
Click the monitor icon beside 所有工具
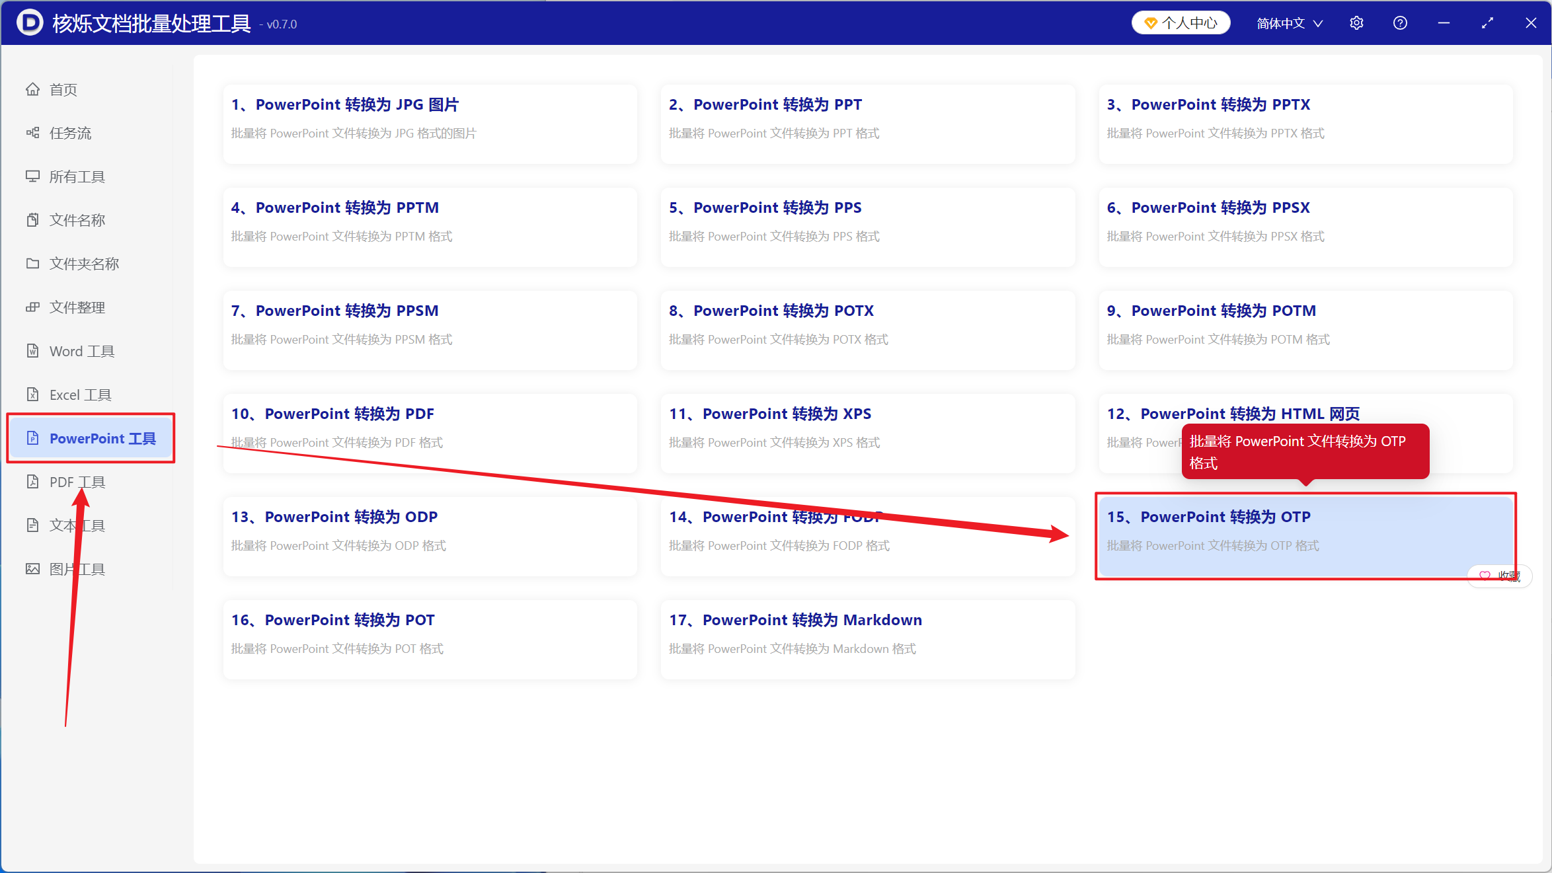(32, 176)
